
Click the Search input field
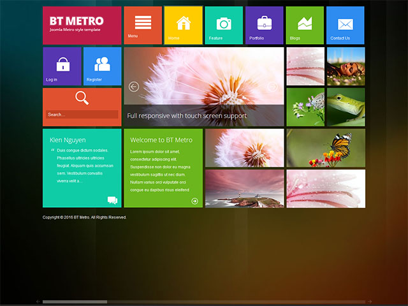(x=82, y=115)
